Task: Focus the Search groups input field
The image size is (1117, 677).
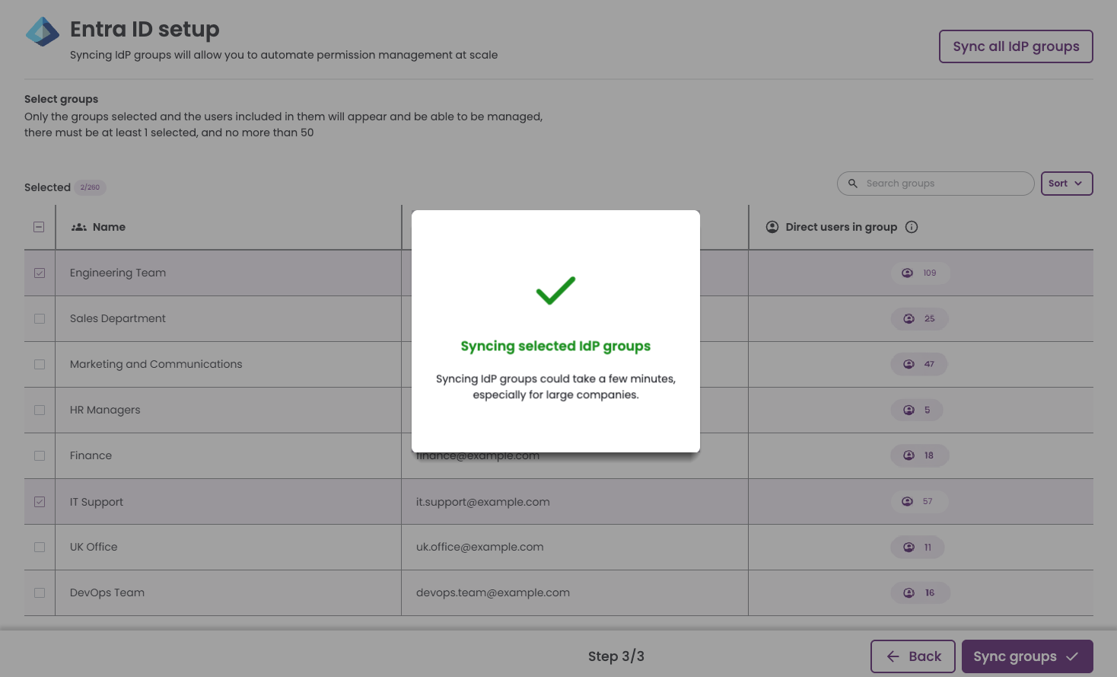Action: pyautogui.click(x=936, y=184)
